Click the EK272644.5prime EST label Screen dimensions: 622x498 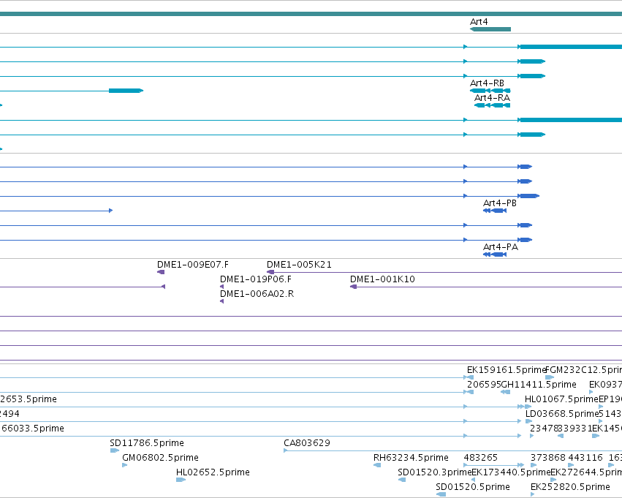[x=586, y=472]
